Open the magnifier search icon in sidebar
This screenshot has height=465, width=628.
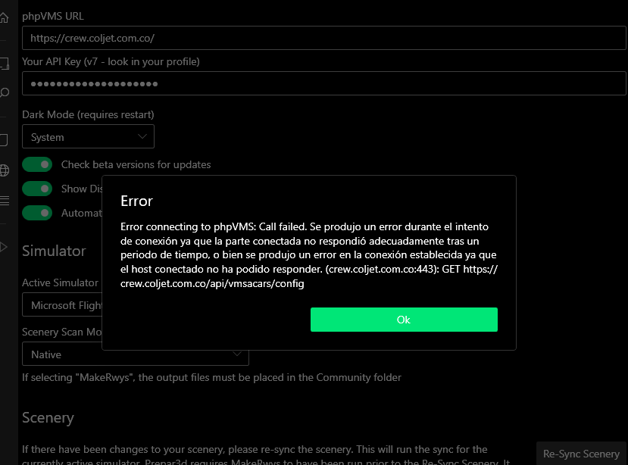(x=5, y=92)
